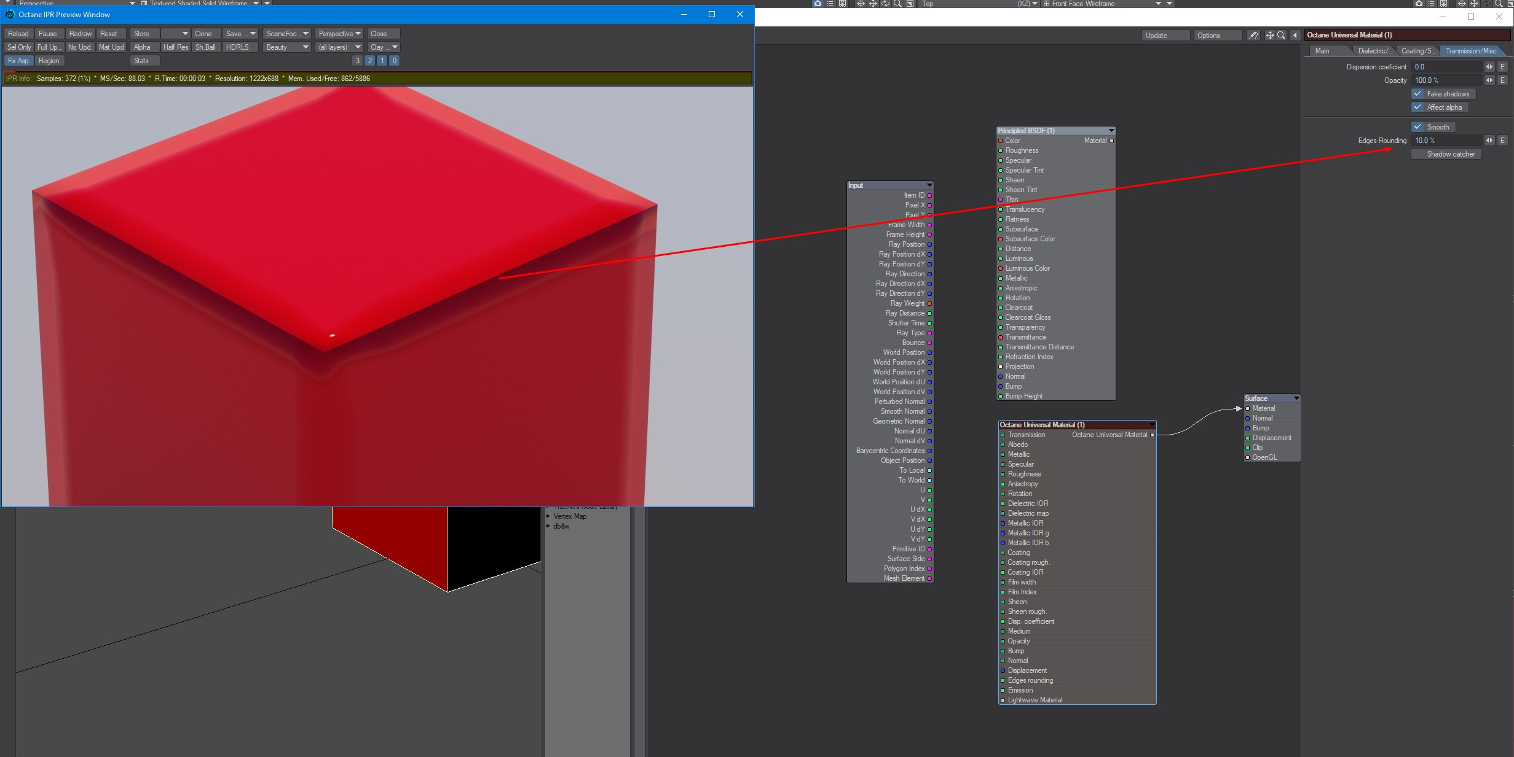Viewport: 1514px width, 757px height.
Task: Click the node editor tidy brush icon
Action: pos(1253,36)
